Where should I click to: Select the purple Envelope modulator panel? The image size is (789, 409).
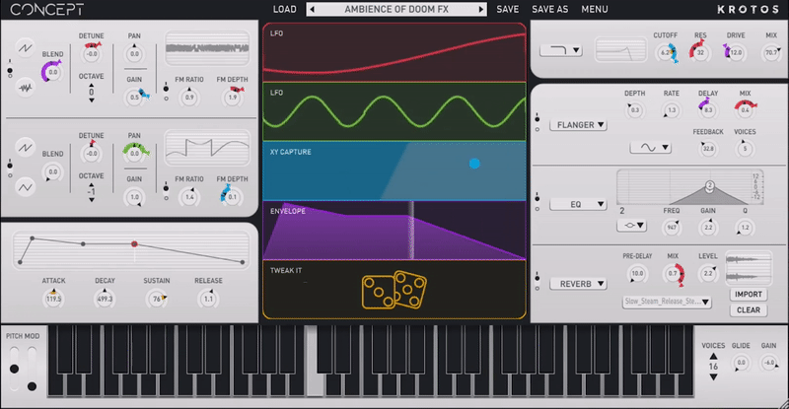point(394,230)
